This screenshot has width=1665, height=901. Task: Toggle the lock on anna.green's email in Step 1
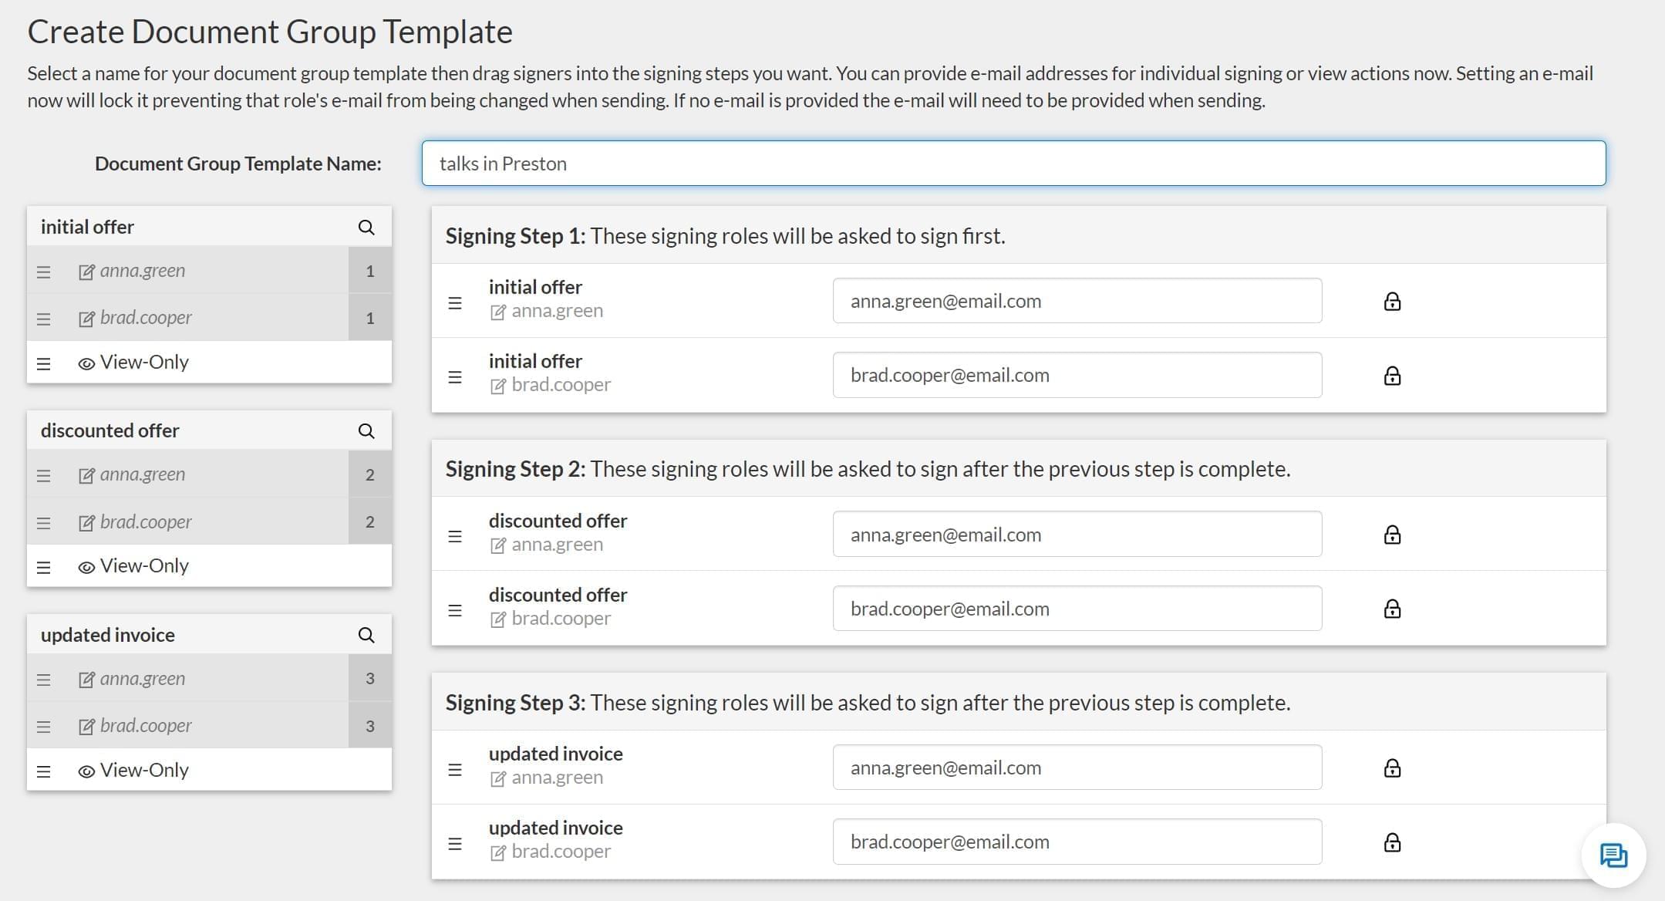point(1392,301)
